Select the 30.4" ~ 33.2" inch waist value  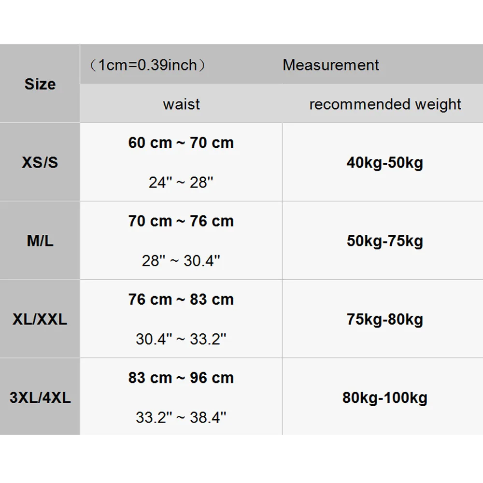click(x=181, y=339)
